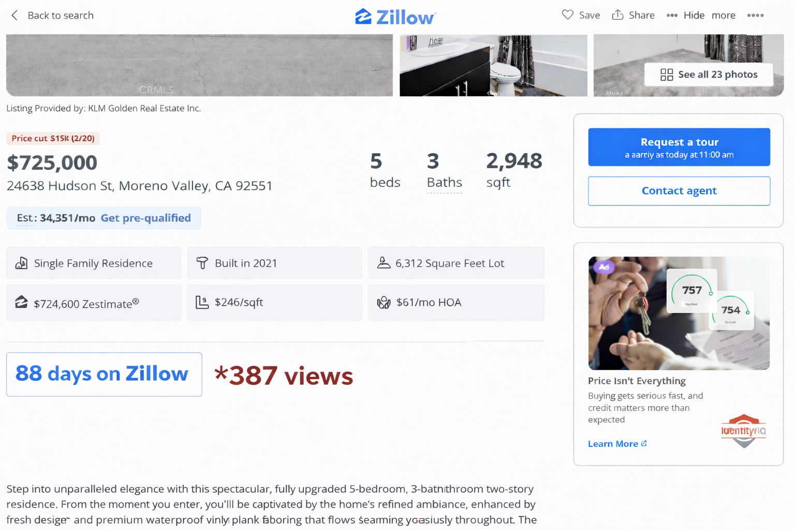This screenshot has width=795, height=530.
Task: Open the three-dot Hide menu icon
Action: pyautogui.click(x=672, y=16)
